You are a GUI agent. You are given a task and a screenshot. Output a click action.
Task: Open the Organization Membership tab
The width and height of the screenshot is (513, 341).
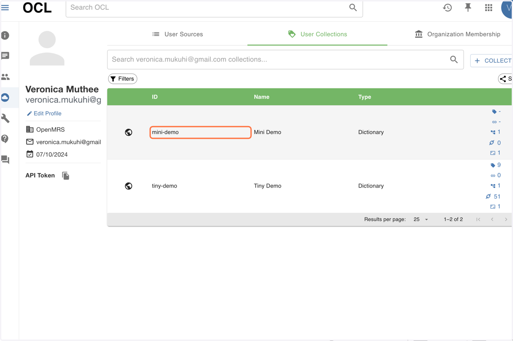457,34
